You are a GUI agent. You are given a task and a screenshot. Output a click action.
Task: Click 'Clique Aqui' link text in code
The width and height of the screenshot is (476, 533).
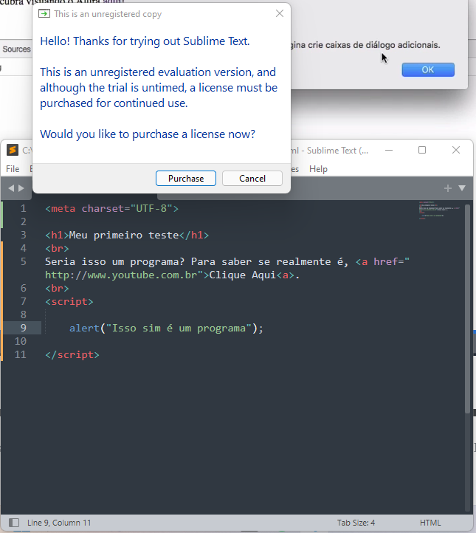(x=242, y=275)
